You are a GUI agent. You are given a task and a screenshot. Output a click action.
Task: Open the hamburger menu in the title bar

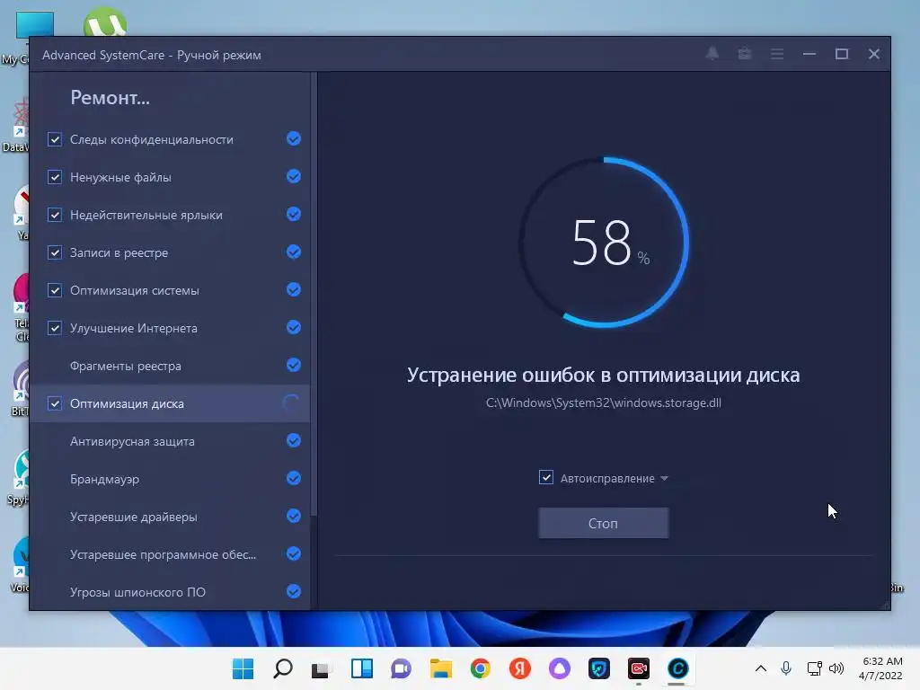pyautogui.click(x=777, y=54)
